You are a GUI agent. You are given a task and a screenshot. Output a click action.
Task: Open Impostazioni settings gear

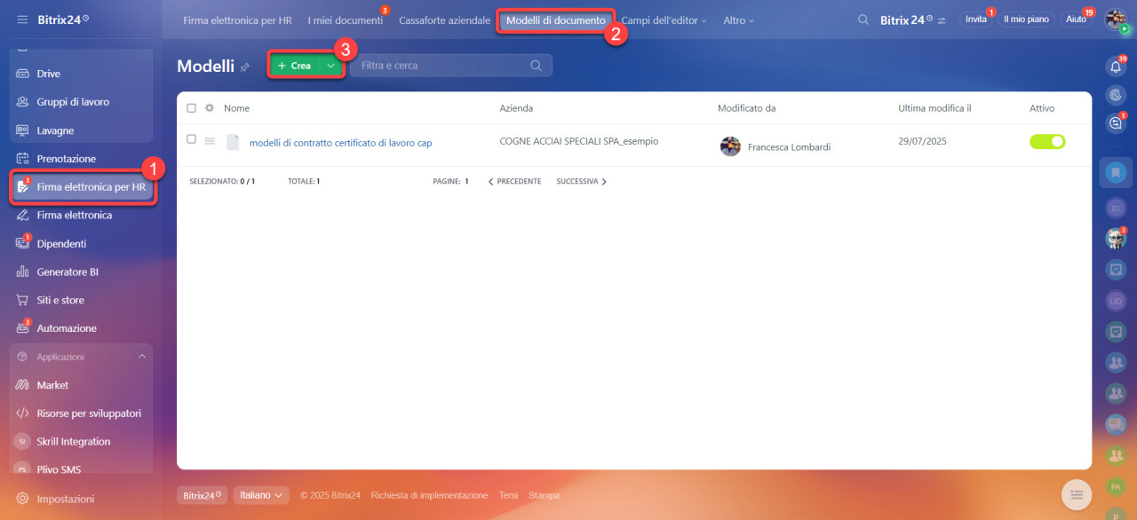pyautogui.click(x=22, y=499)
